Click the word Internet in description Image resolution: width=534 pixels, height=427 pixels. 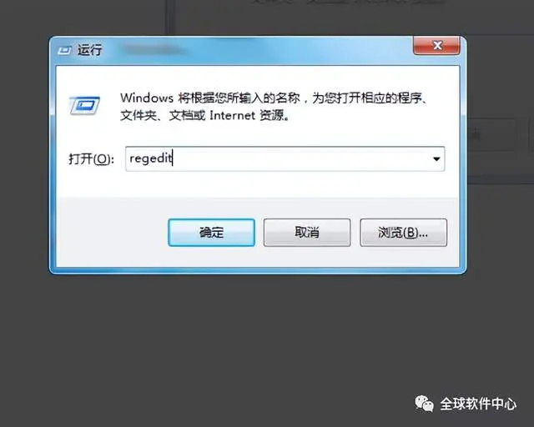(232, 115)
